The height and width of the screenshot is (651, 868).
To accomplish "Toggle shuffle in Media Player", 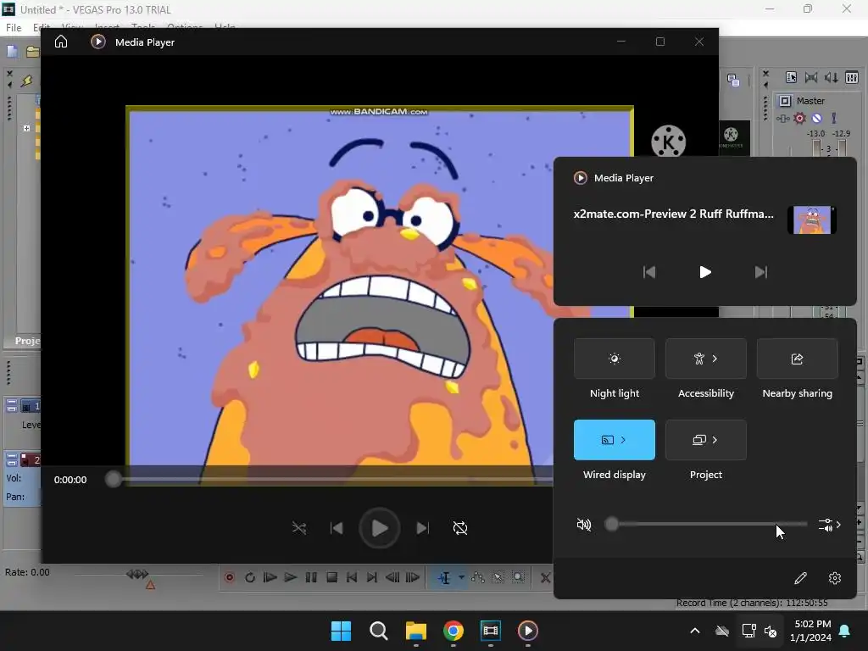I will pyautogui.click(x=299, y=528).
